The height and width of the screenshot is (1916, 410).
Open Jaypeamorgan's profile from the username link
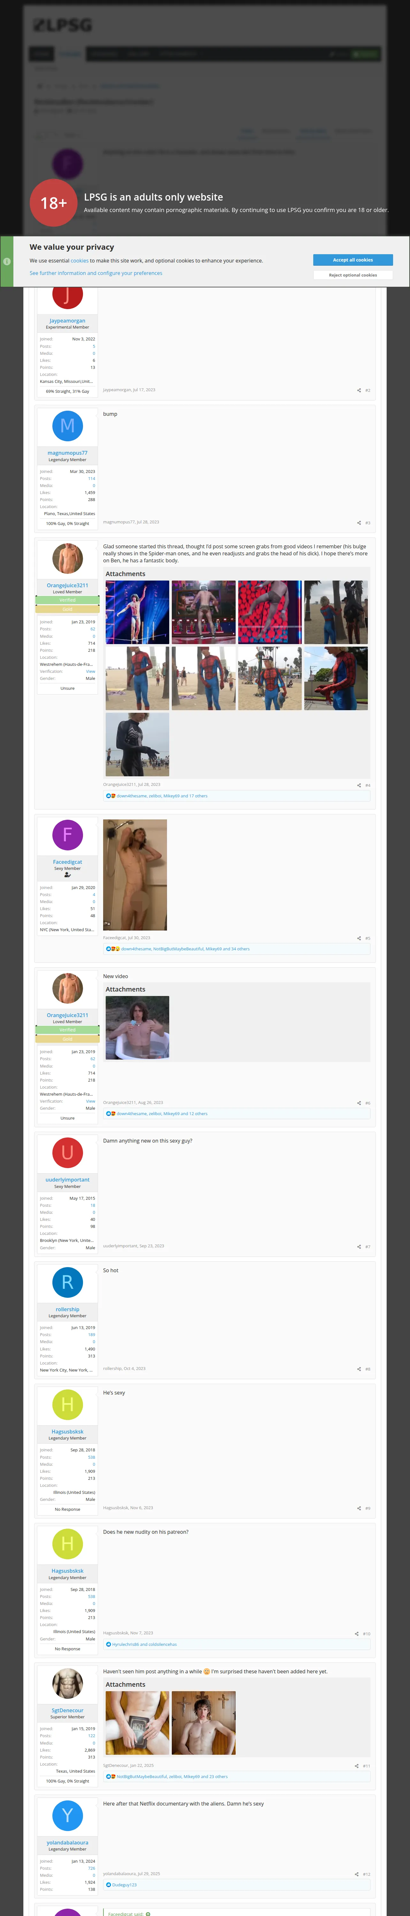(x=67, y=321)
